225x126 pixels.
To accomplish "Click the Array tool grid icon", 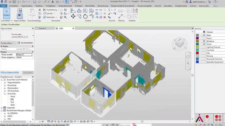I will pos(97,14).
